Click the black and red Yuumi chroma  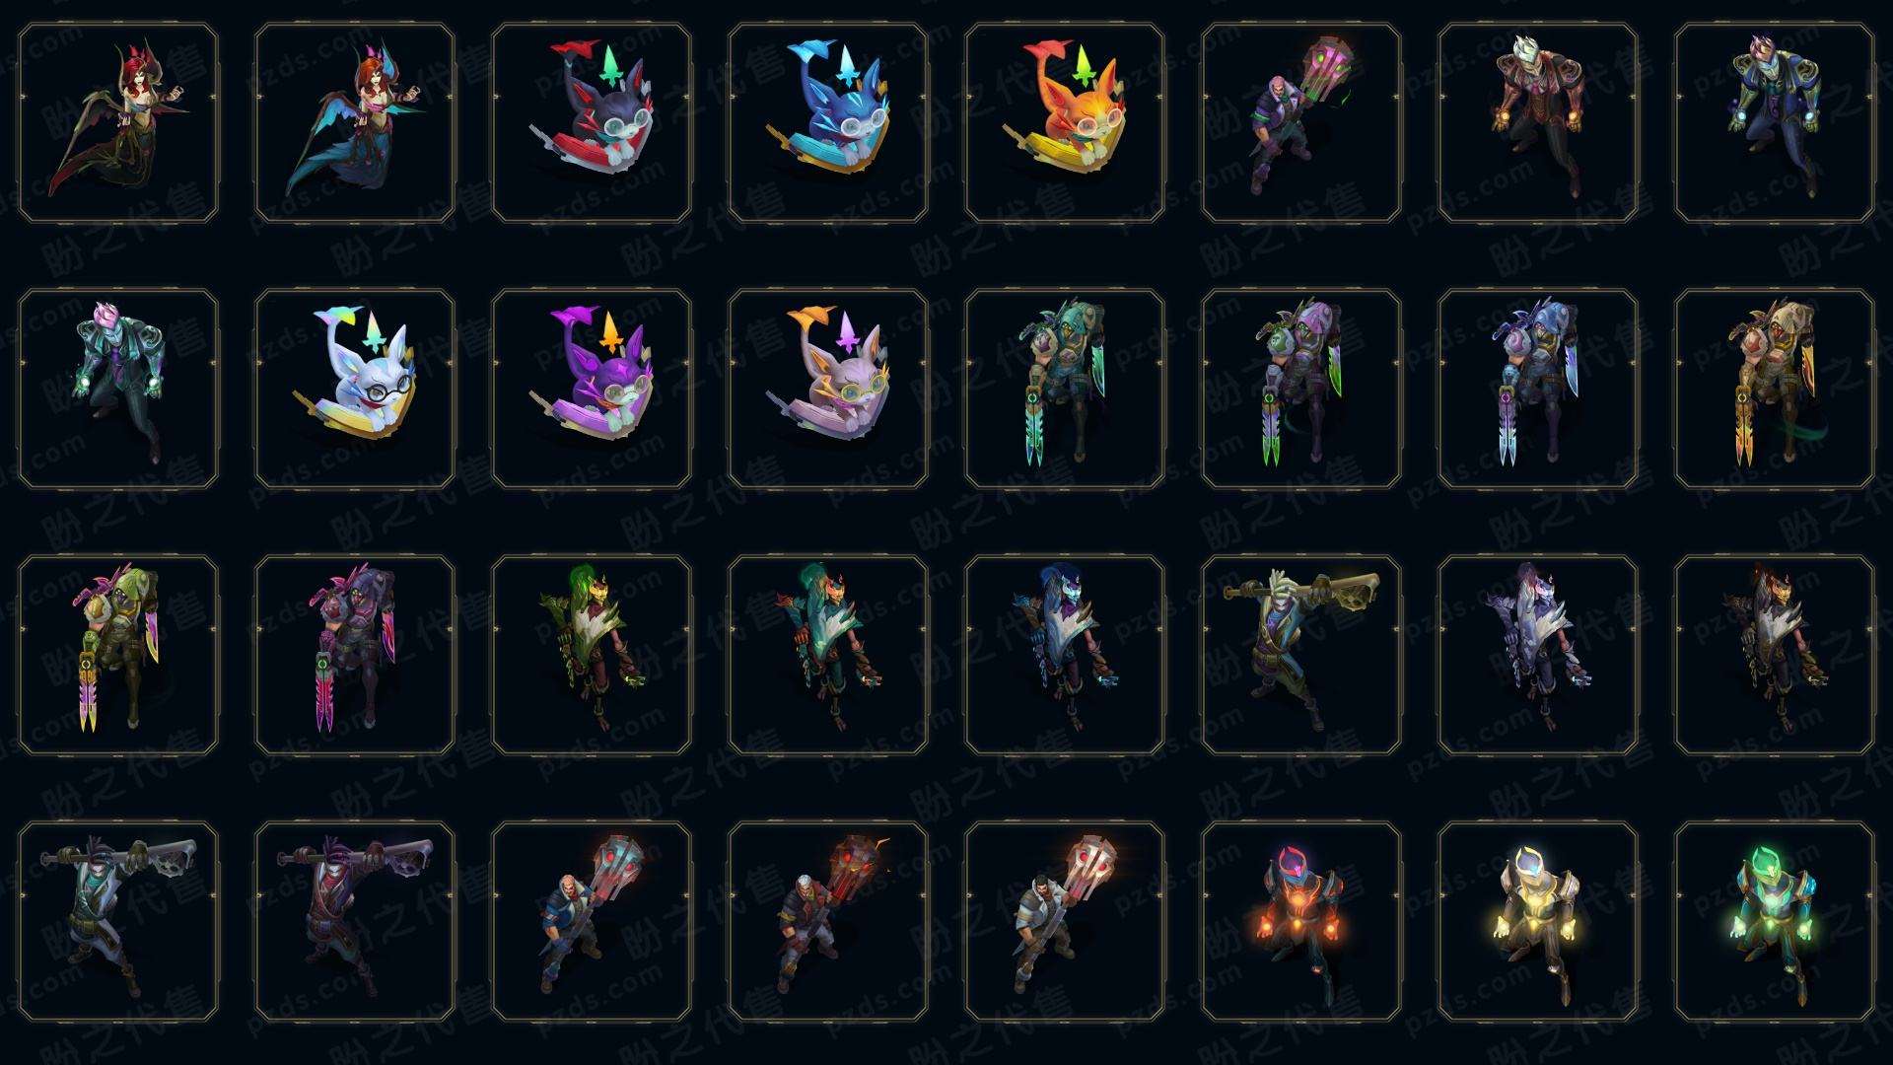tap(592, 122)
